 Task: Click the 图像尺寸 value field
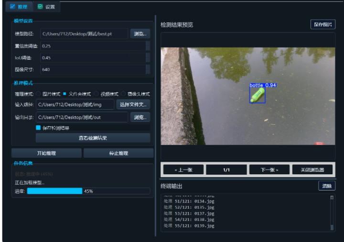[93, 70]
